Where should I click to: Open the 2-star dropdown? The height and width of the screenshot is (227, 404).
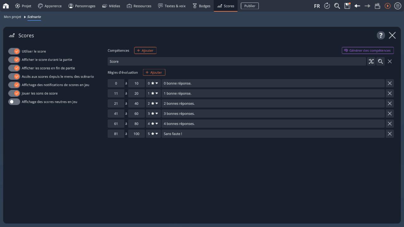[153, 103]
